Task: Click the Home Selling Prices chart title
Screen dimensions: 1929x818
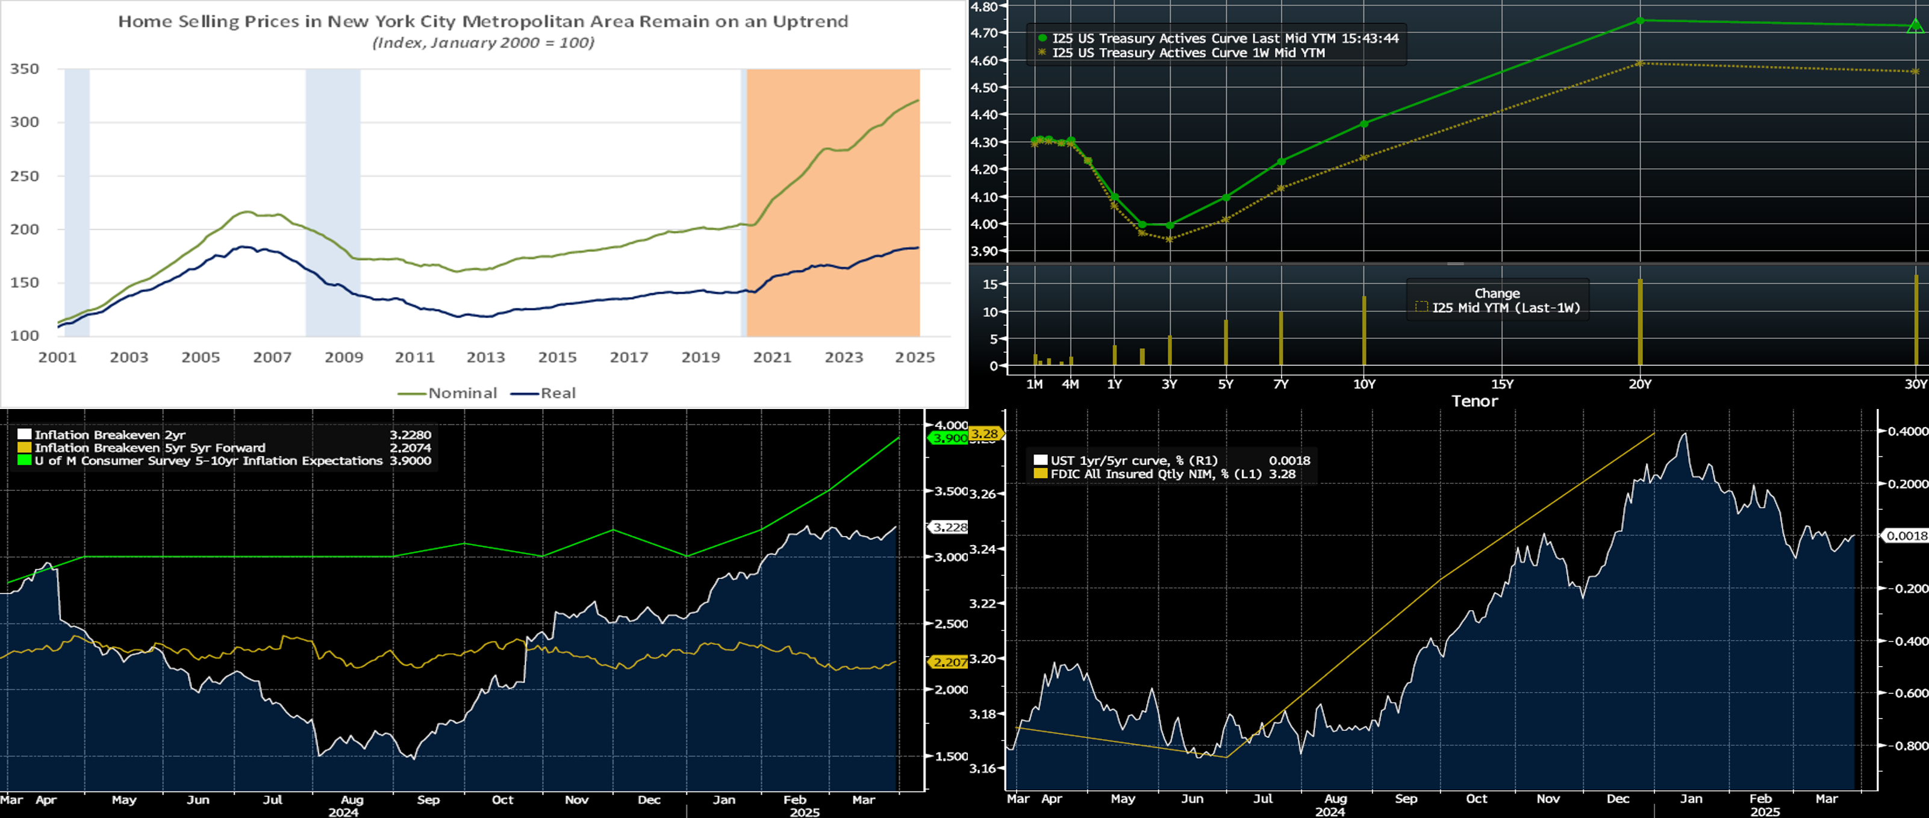Action: 483,22
